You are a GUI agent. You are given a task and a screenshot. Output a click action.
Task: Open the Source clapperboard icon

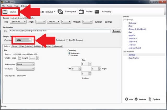pos(5,12)
